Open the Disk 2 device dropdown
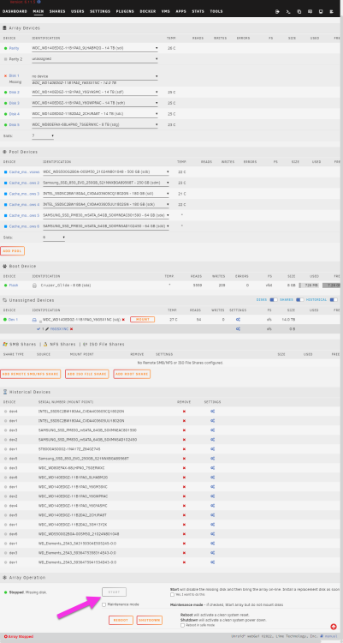This screenshot has width=343, height=643. click(95, 93)
